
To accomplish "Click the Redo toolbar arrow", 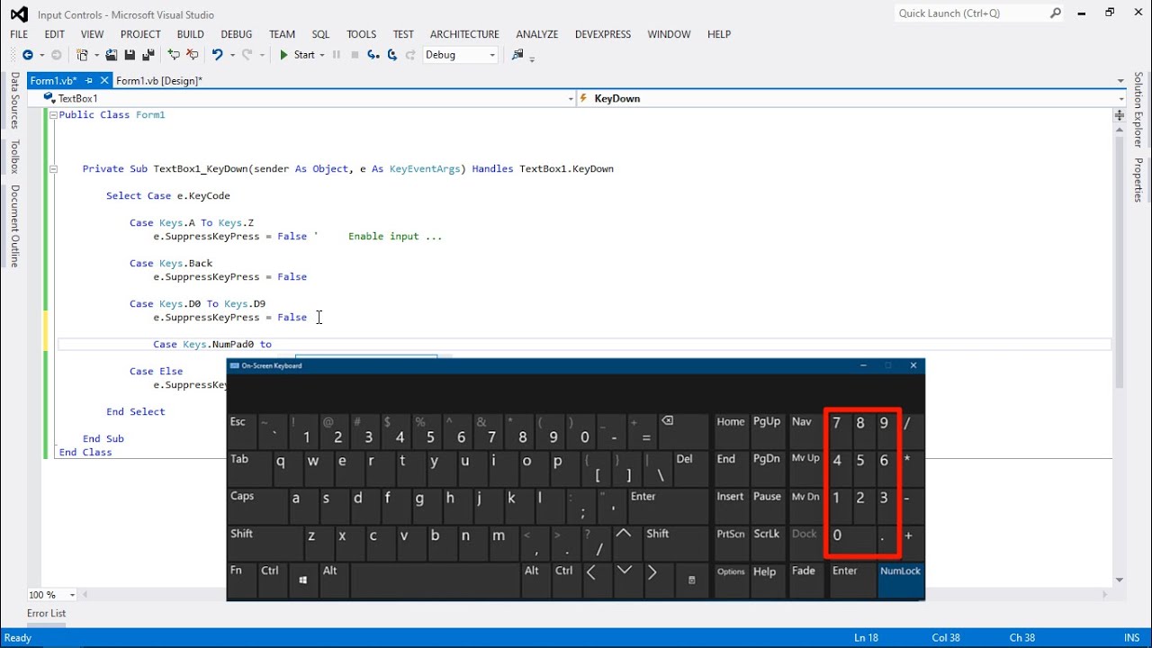I will tap(247, 55).
